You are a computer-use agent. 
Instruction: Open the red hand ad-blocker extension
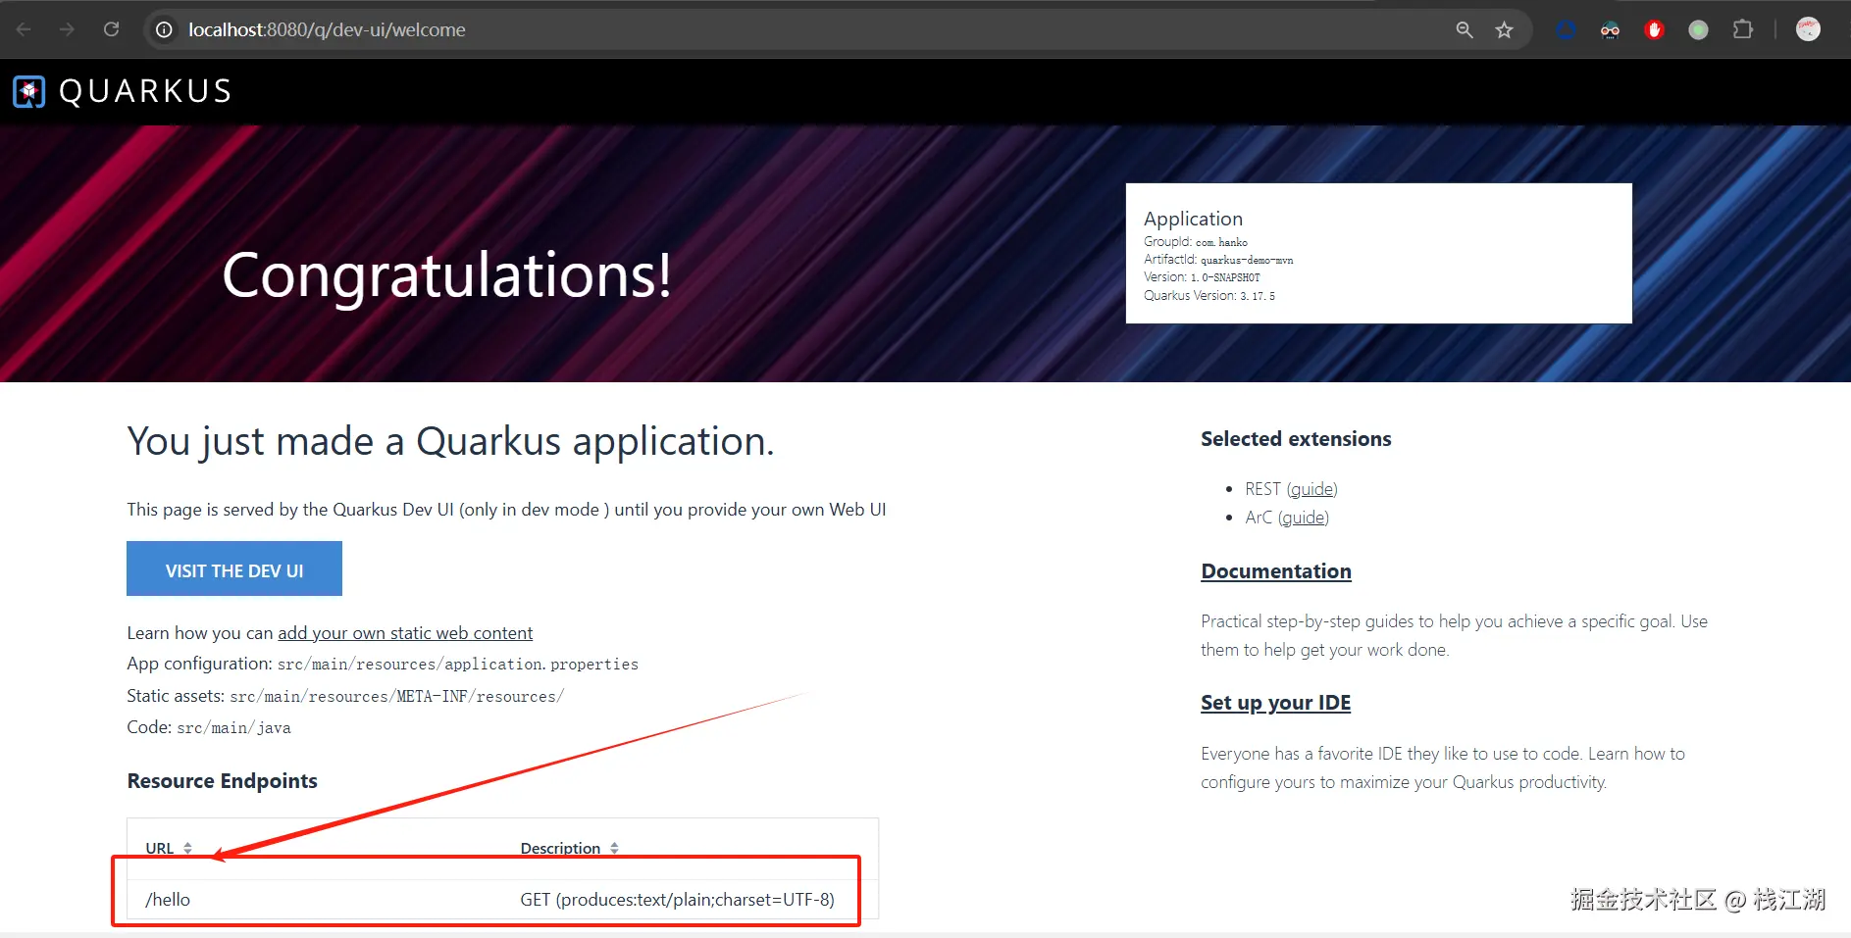tap(1654, 30)
